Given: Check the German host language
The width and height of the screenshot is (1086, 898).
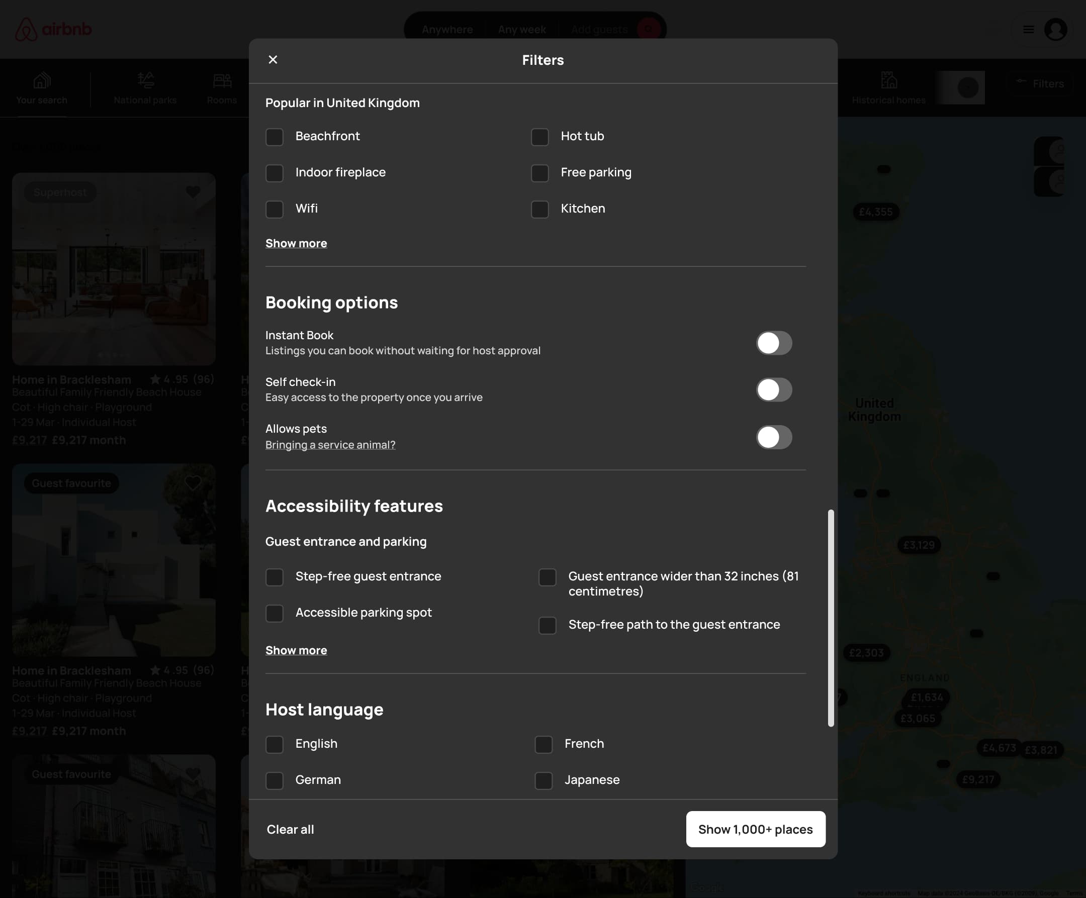Looking at the screenshot, I should [274, 780].
